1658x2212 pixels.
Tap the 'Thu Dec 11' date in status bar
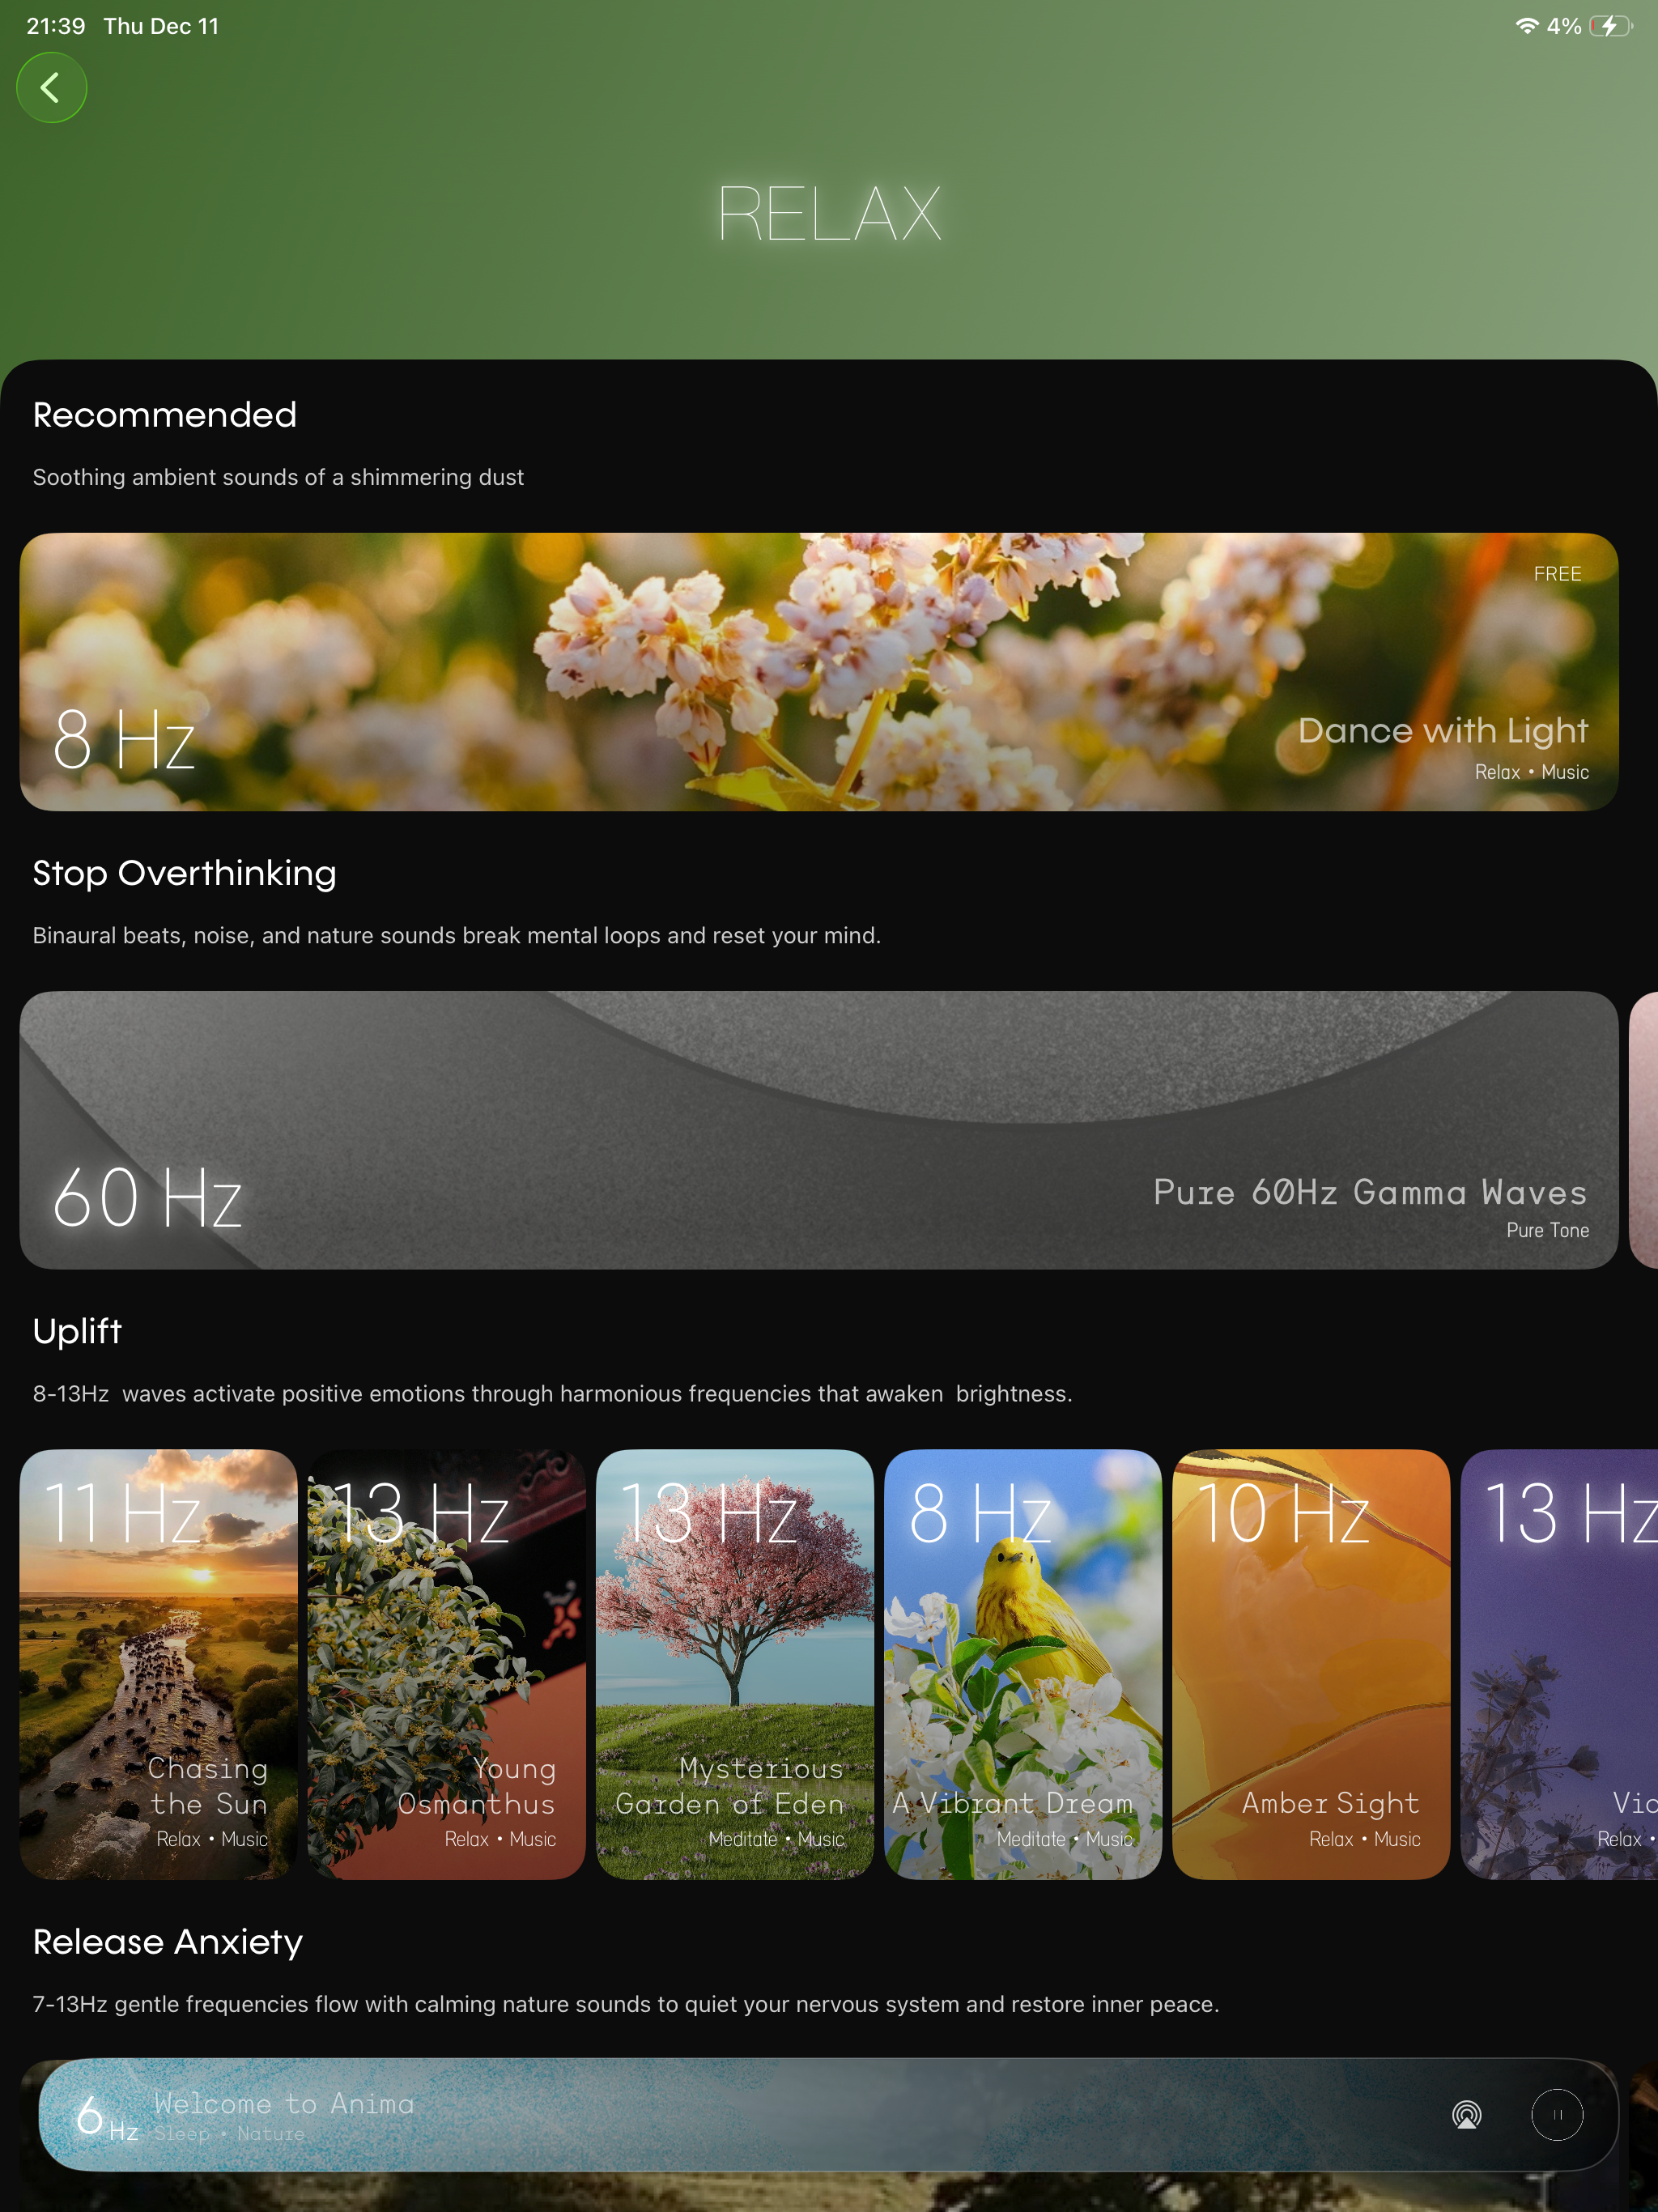pyautogui.click(x=161, y=26)
